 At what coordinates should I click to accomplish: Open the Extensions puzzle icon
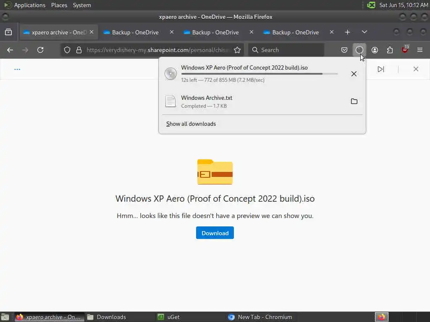(x=390, y=50)
